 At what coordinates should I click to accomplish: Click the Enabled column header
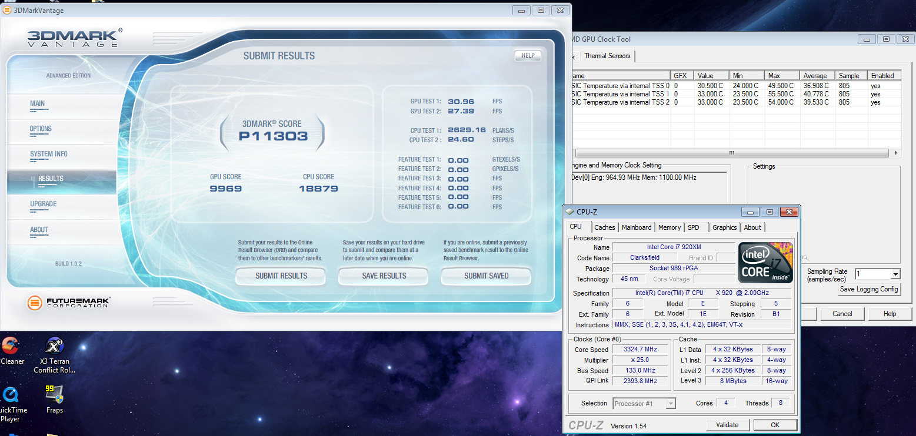[885, 76]
